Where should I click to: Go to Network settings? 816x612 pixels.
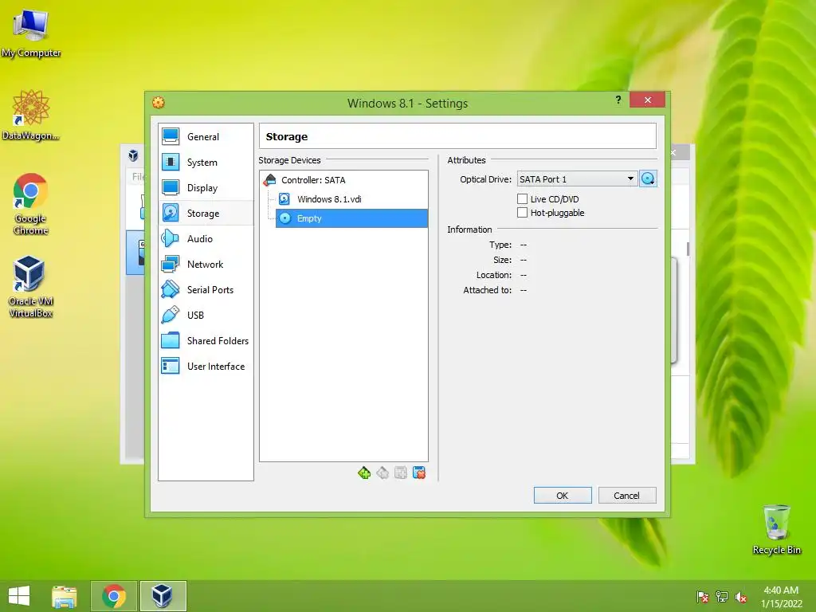coord(206,264)
